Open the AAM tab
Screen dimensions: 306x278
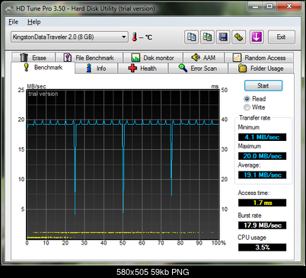tap(203, 58)
